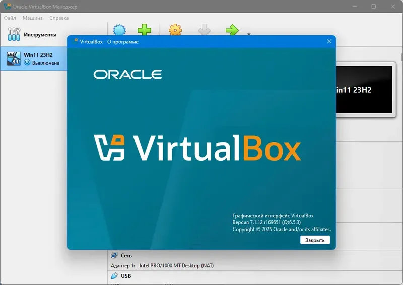Click the blue Create new machine icon

pos(119,30)
